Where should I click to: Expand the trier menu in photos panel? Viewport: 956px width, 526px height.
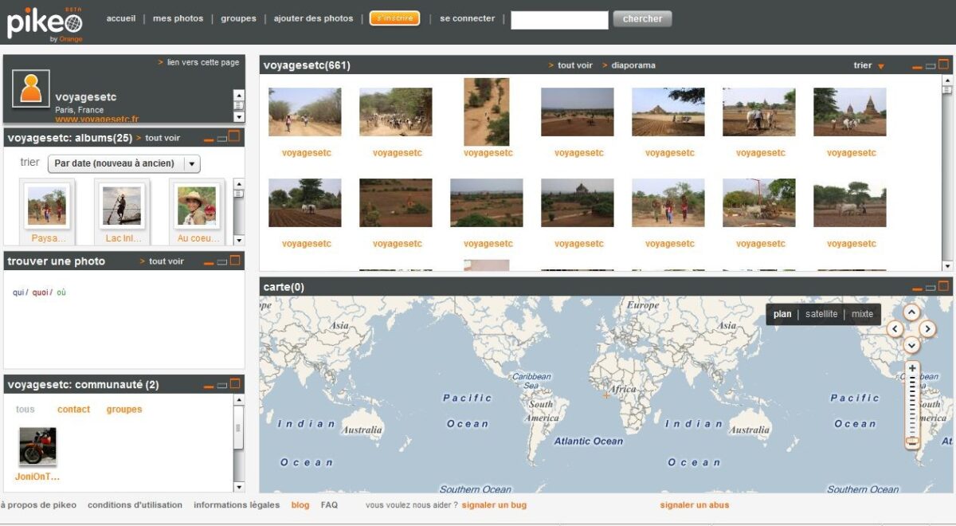(x=868, y=65)
